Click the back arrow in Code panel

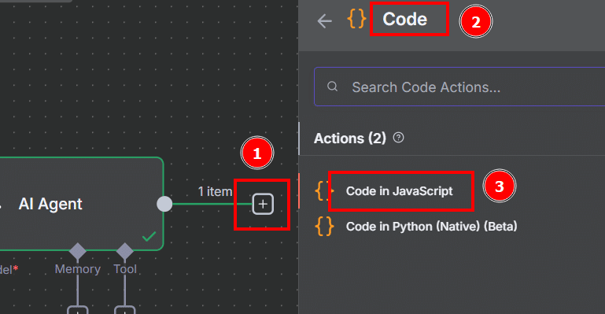pyautogui.click(x=324, y=20)
